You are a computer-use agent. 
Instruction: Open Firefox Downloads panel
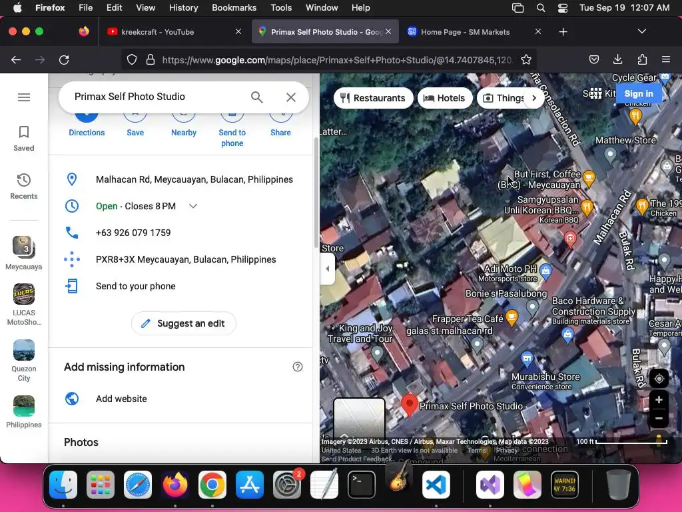coord(617,59)
